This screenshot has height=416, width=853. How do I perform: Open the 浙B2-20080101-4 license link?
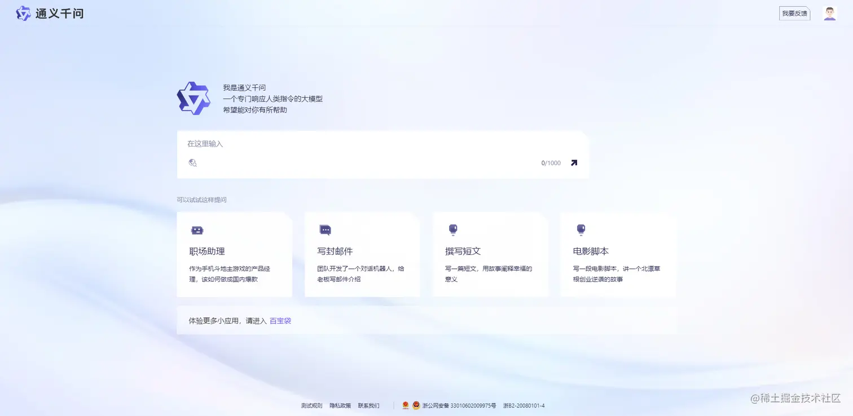point(524,406)
